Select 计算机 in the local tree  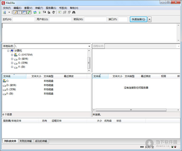[x=18, y=51]
